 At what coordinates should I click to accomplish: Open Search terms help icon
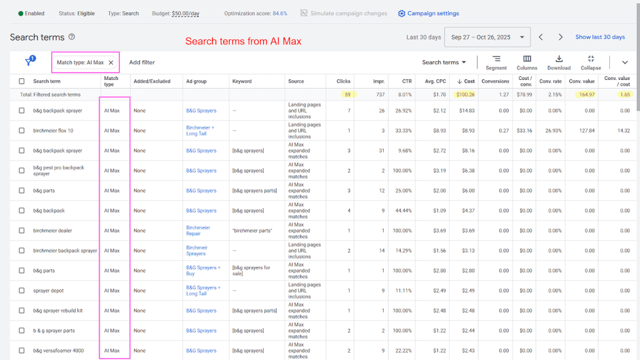(x=71, y=37)
